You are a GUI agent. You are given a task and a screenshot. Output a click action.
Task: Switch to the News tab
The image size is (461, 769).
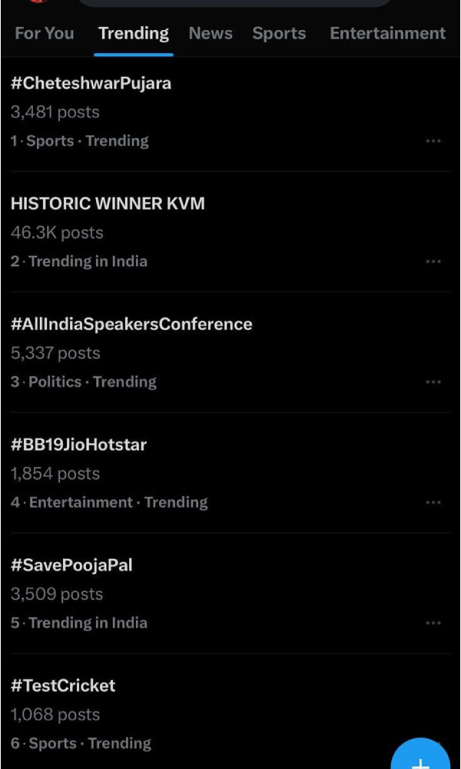(211, 33)
